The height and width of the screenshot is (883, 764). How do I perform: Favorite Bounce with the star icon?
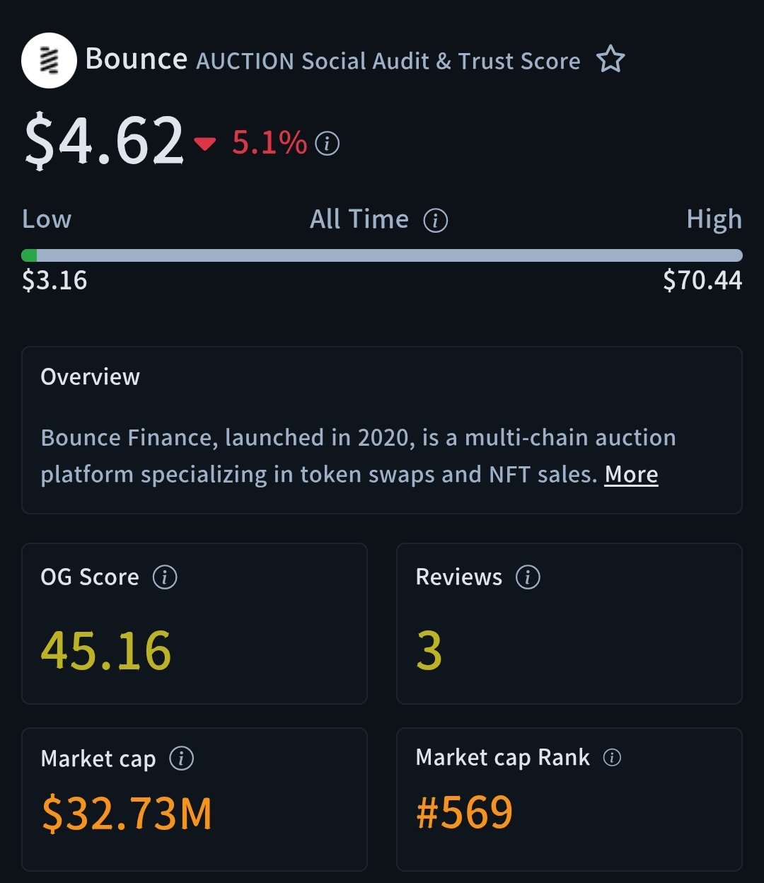610,60
